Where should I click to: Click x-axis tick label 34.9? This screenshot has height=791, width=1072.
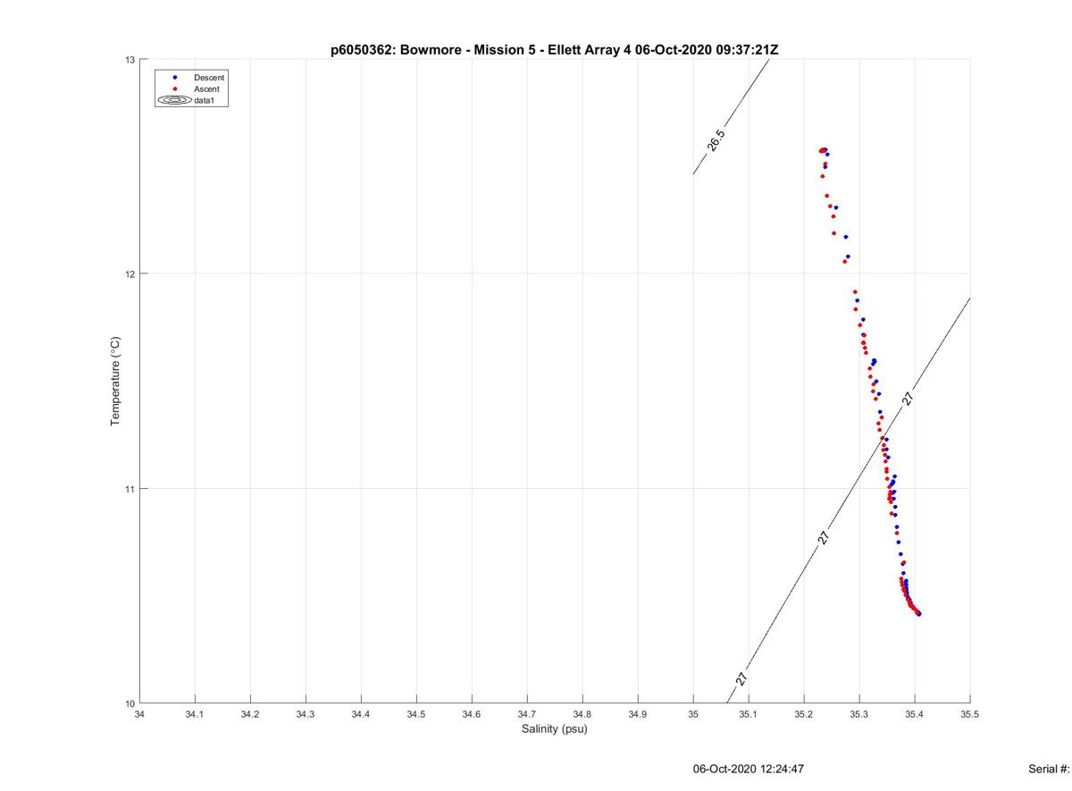pos(638,714)
